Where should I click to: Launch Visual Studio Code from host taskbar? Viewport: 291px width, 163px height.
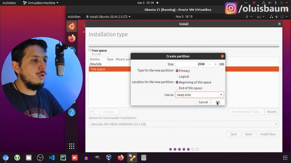(51, 158)
